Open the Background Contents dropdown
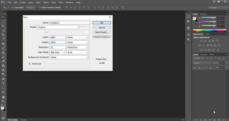 pyautogui.click(x=69, y=57)
